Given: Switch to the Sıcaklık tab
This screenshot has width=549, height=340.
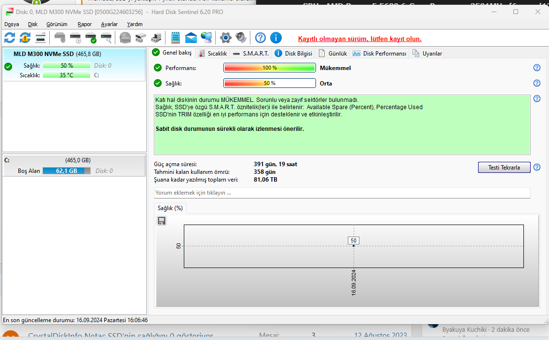Looking at the screenshot, I should 213,53.
